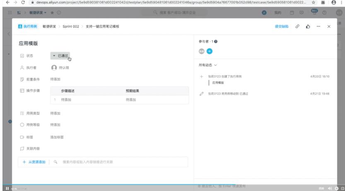
Task: Click 添加标签 to add a tag
Action: point(57,137)
